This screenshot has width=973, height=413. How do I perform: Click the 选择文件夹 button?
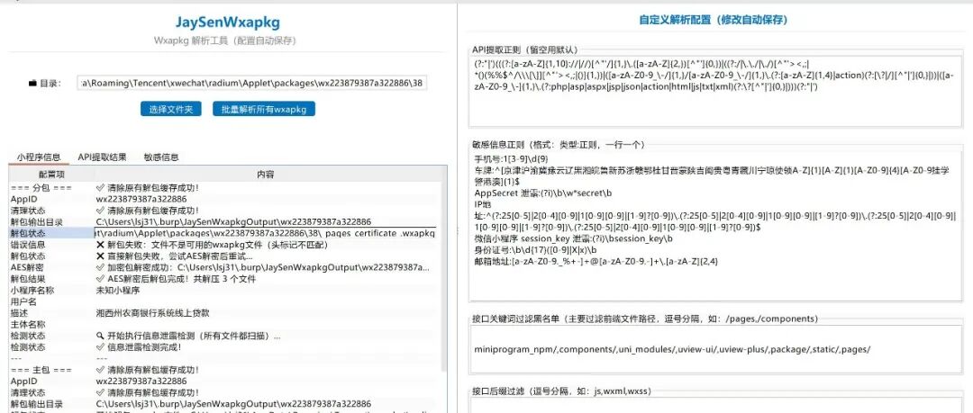(170, 109)
